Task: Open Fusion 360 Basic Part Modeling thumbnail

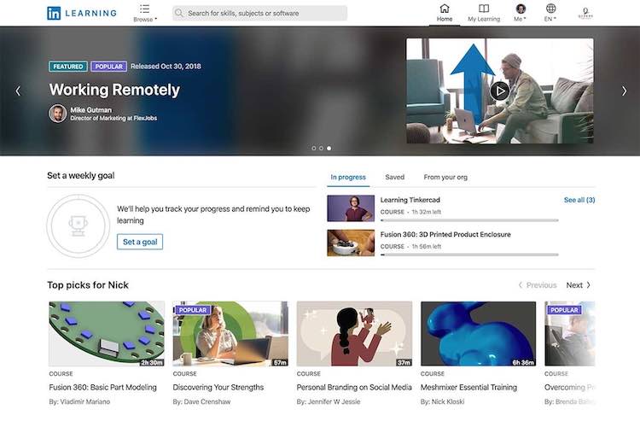Action: (107, 333)
